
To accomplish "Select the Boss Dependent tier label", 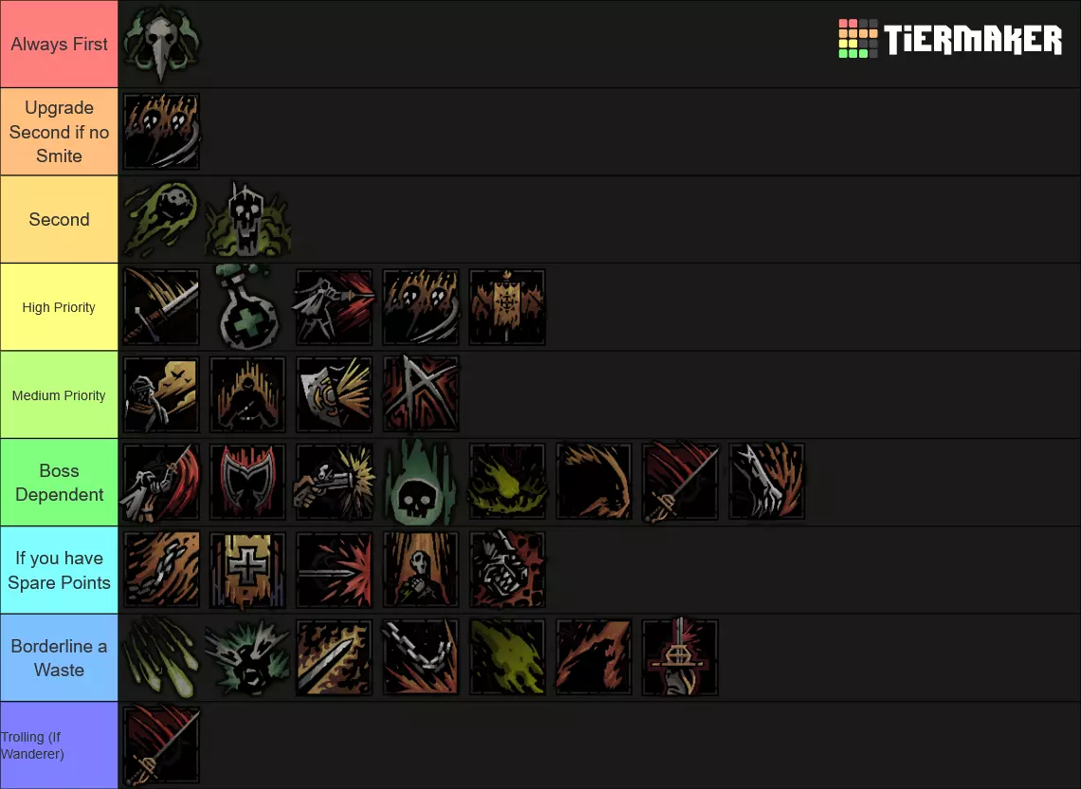I will [x=60, y=483].
